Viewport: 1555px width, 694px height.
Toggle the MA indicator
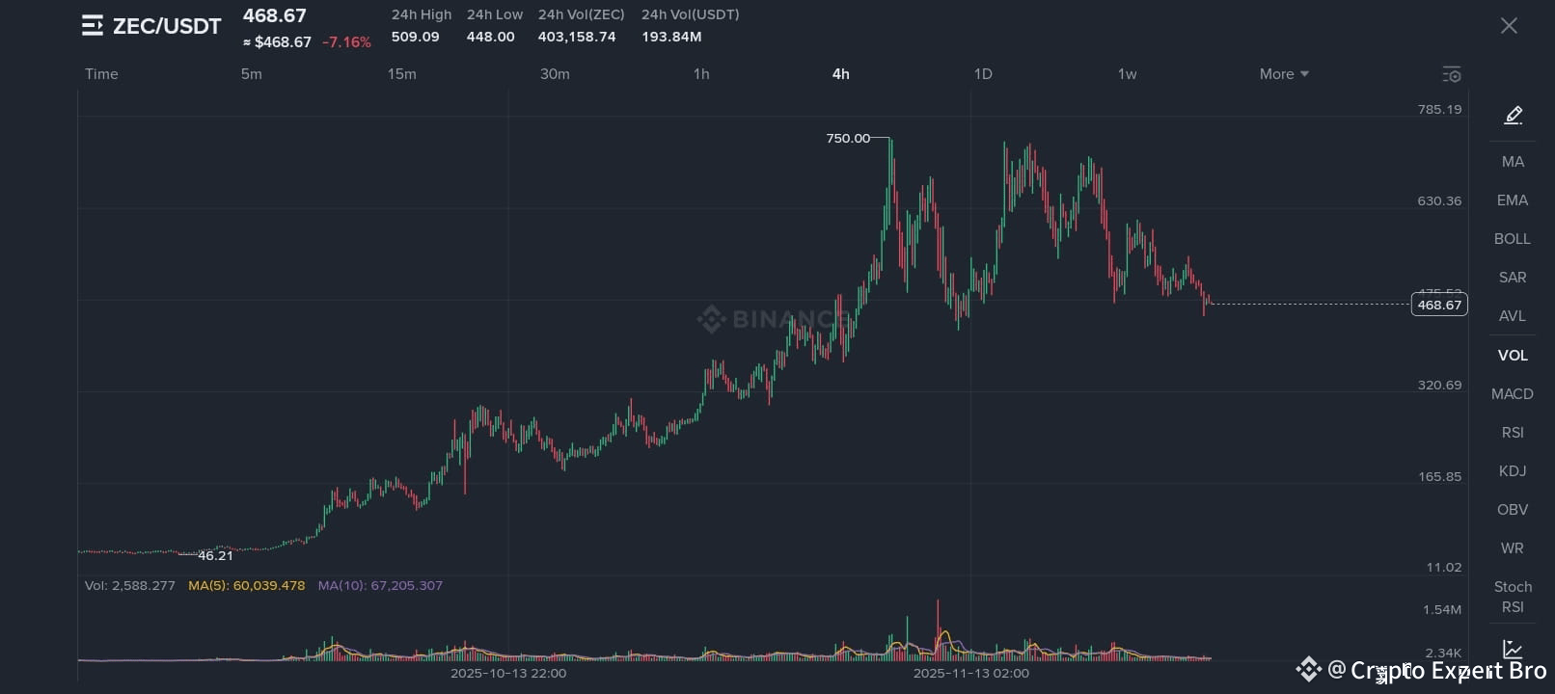coord(1513,162)
